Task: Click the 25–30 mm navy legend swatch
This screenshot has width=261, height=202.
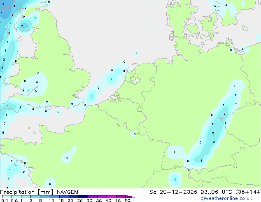Action: [83, 197]
